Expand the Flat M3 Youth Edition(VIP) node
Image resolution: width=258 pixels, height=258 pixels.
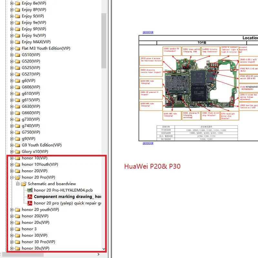tap(12, 48)
